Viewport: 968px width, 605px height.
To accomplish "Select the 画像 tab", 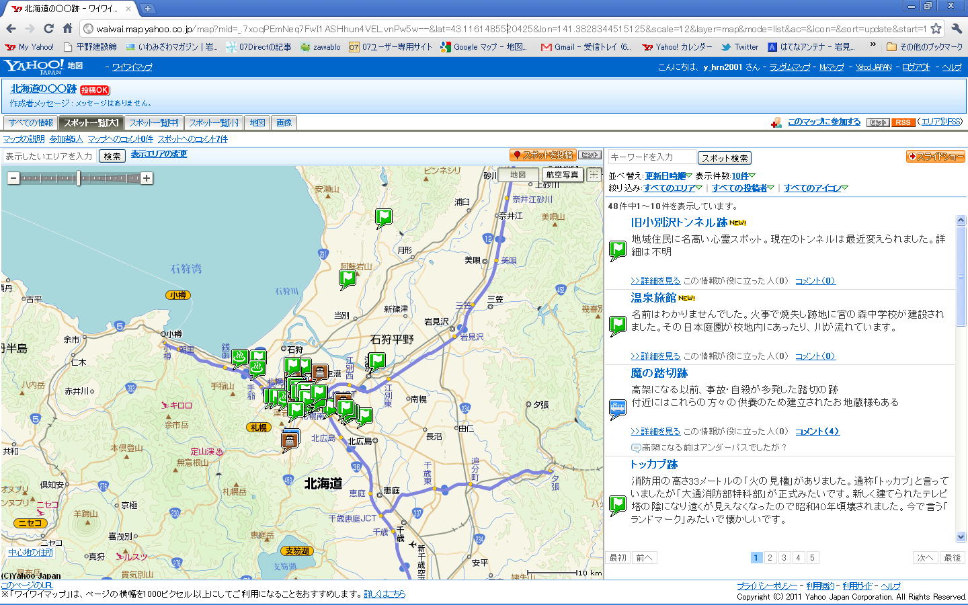I will pyautogui.click(x=284, y=122).
